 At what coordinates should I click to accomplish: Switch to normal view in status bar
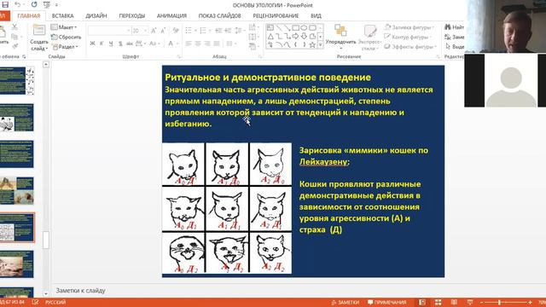(422, 302)
